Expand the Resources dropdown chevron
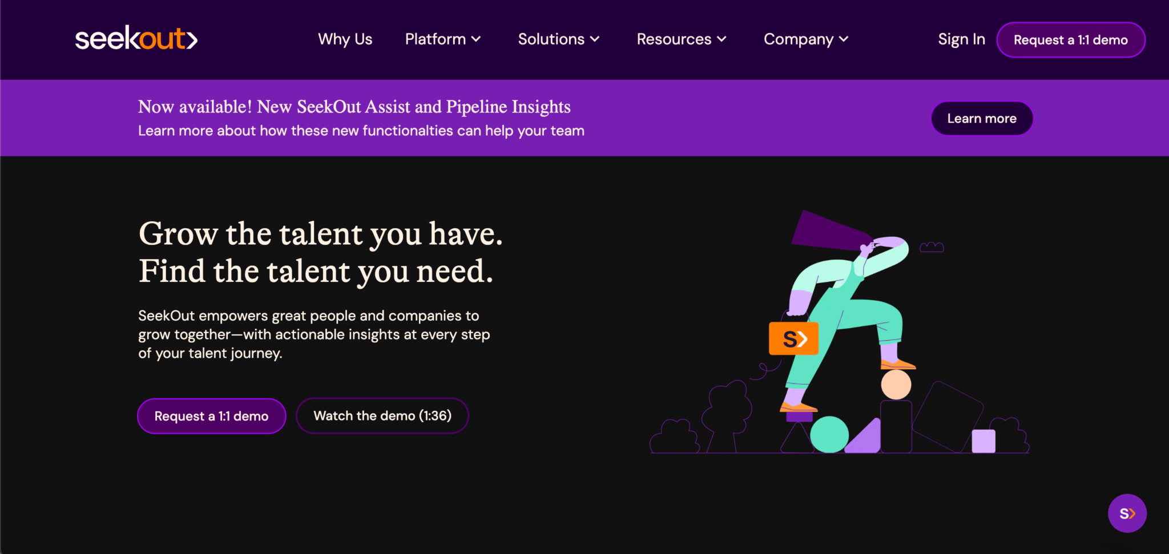The height and width of the screenshot is (554, 1169). coord(721,39)
